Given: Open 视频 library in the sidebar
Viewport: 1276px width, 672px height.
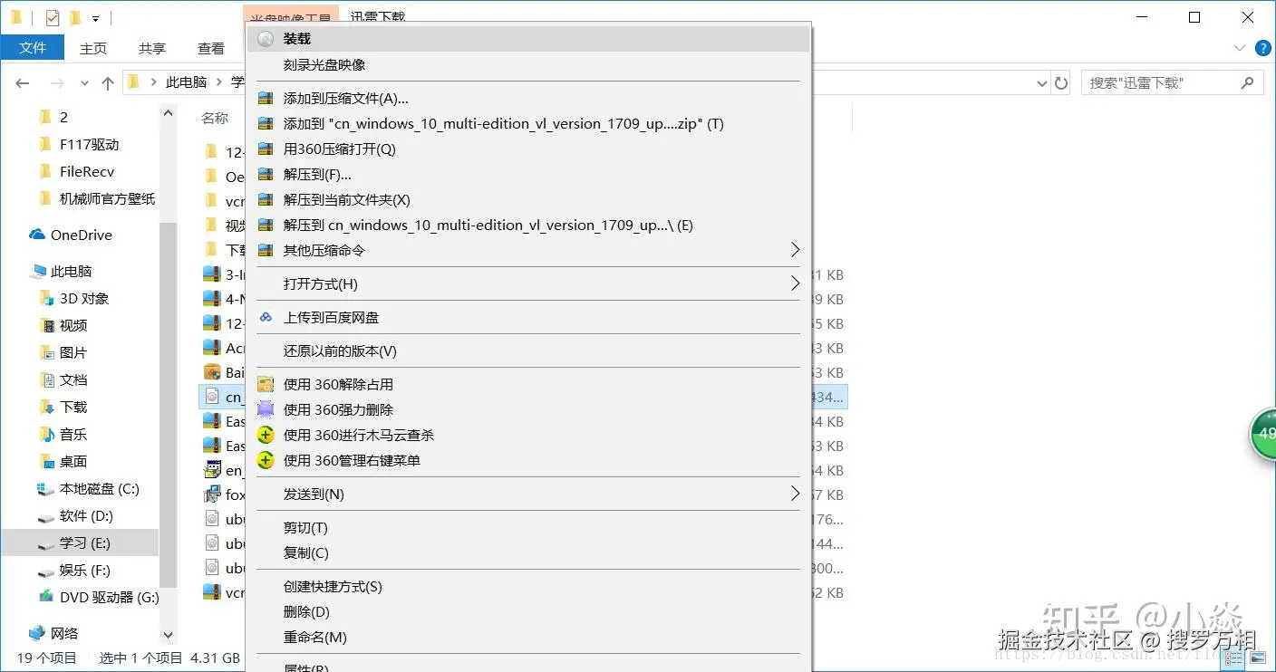Looking at the screenshot, I should coord(73,326).
